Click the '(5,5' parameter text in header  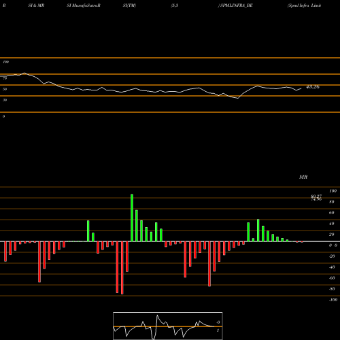click(175, 5)
